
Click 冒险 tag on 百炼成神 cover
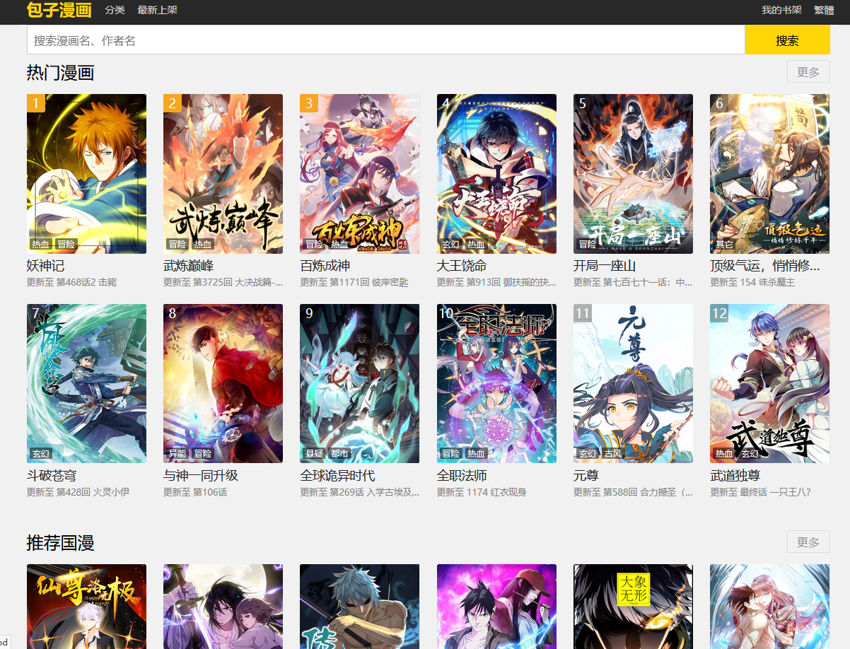(x=313, y=244)
